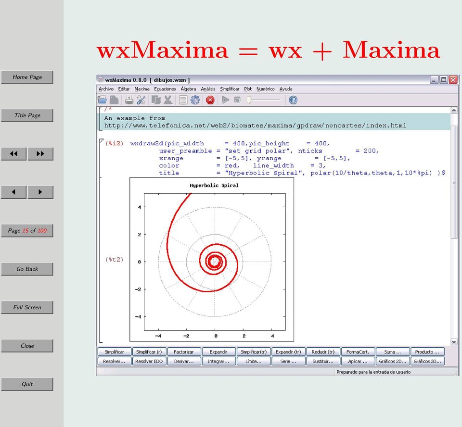
Task: Click the Copy selection icon
Action: point(156,100)
